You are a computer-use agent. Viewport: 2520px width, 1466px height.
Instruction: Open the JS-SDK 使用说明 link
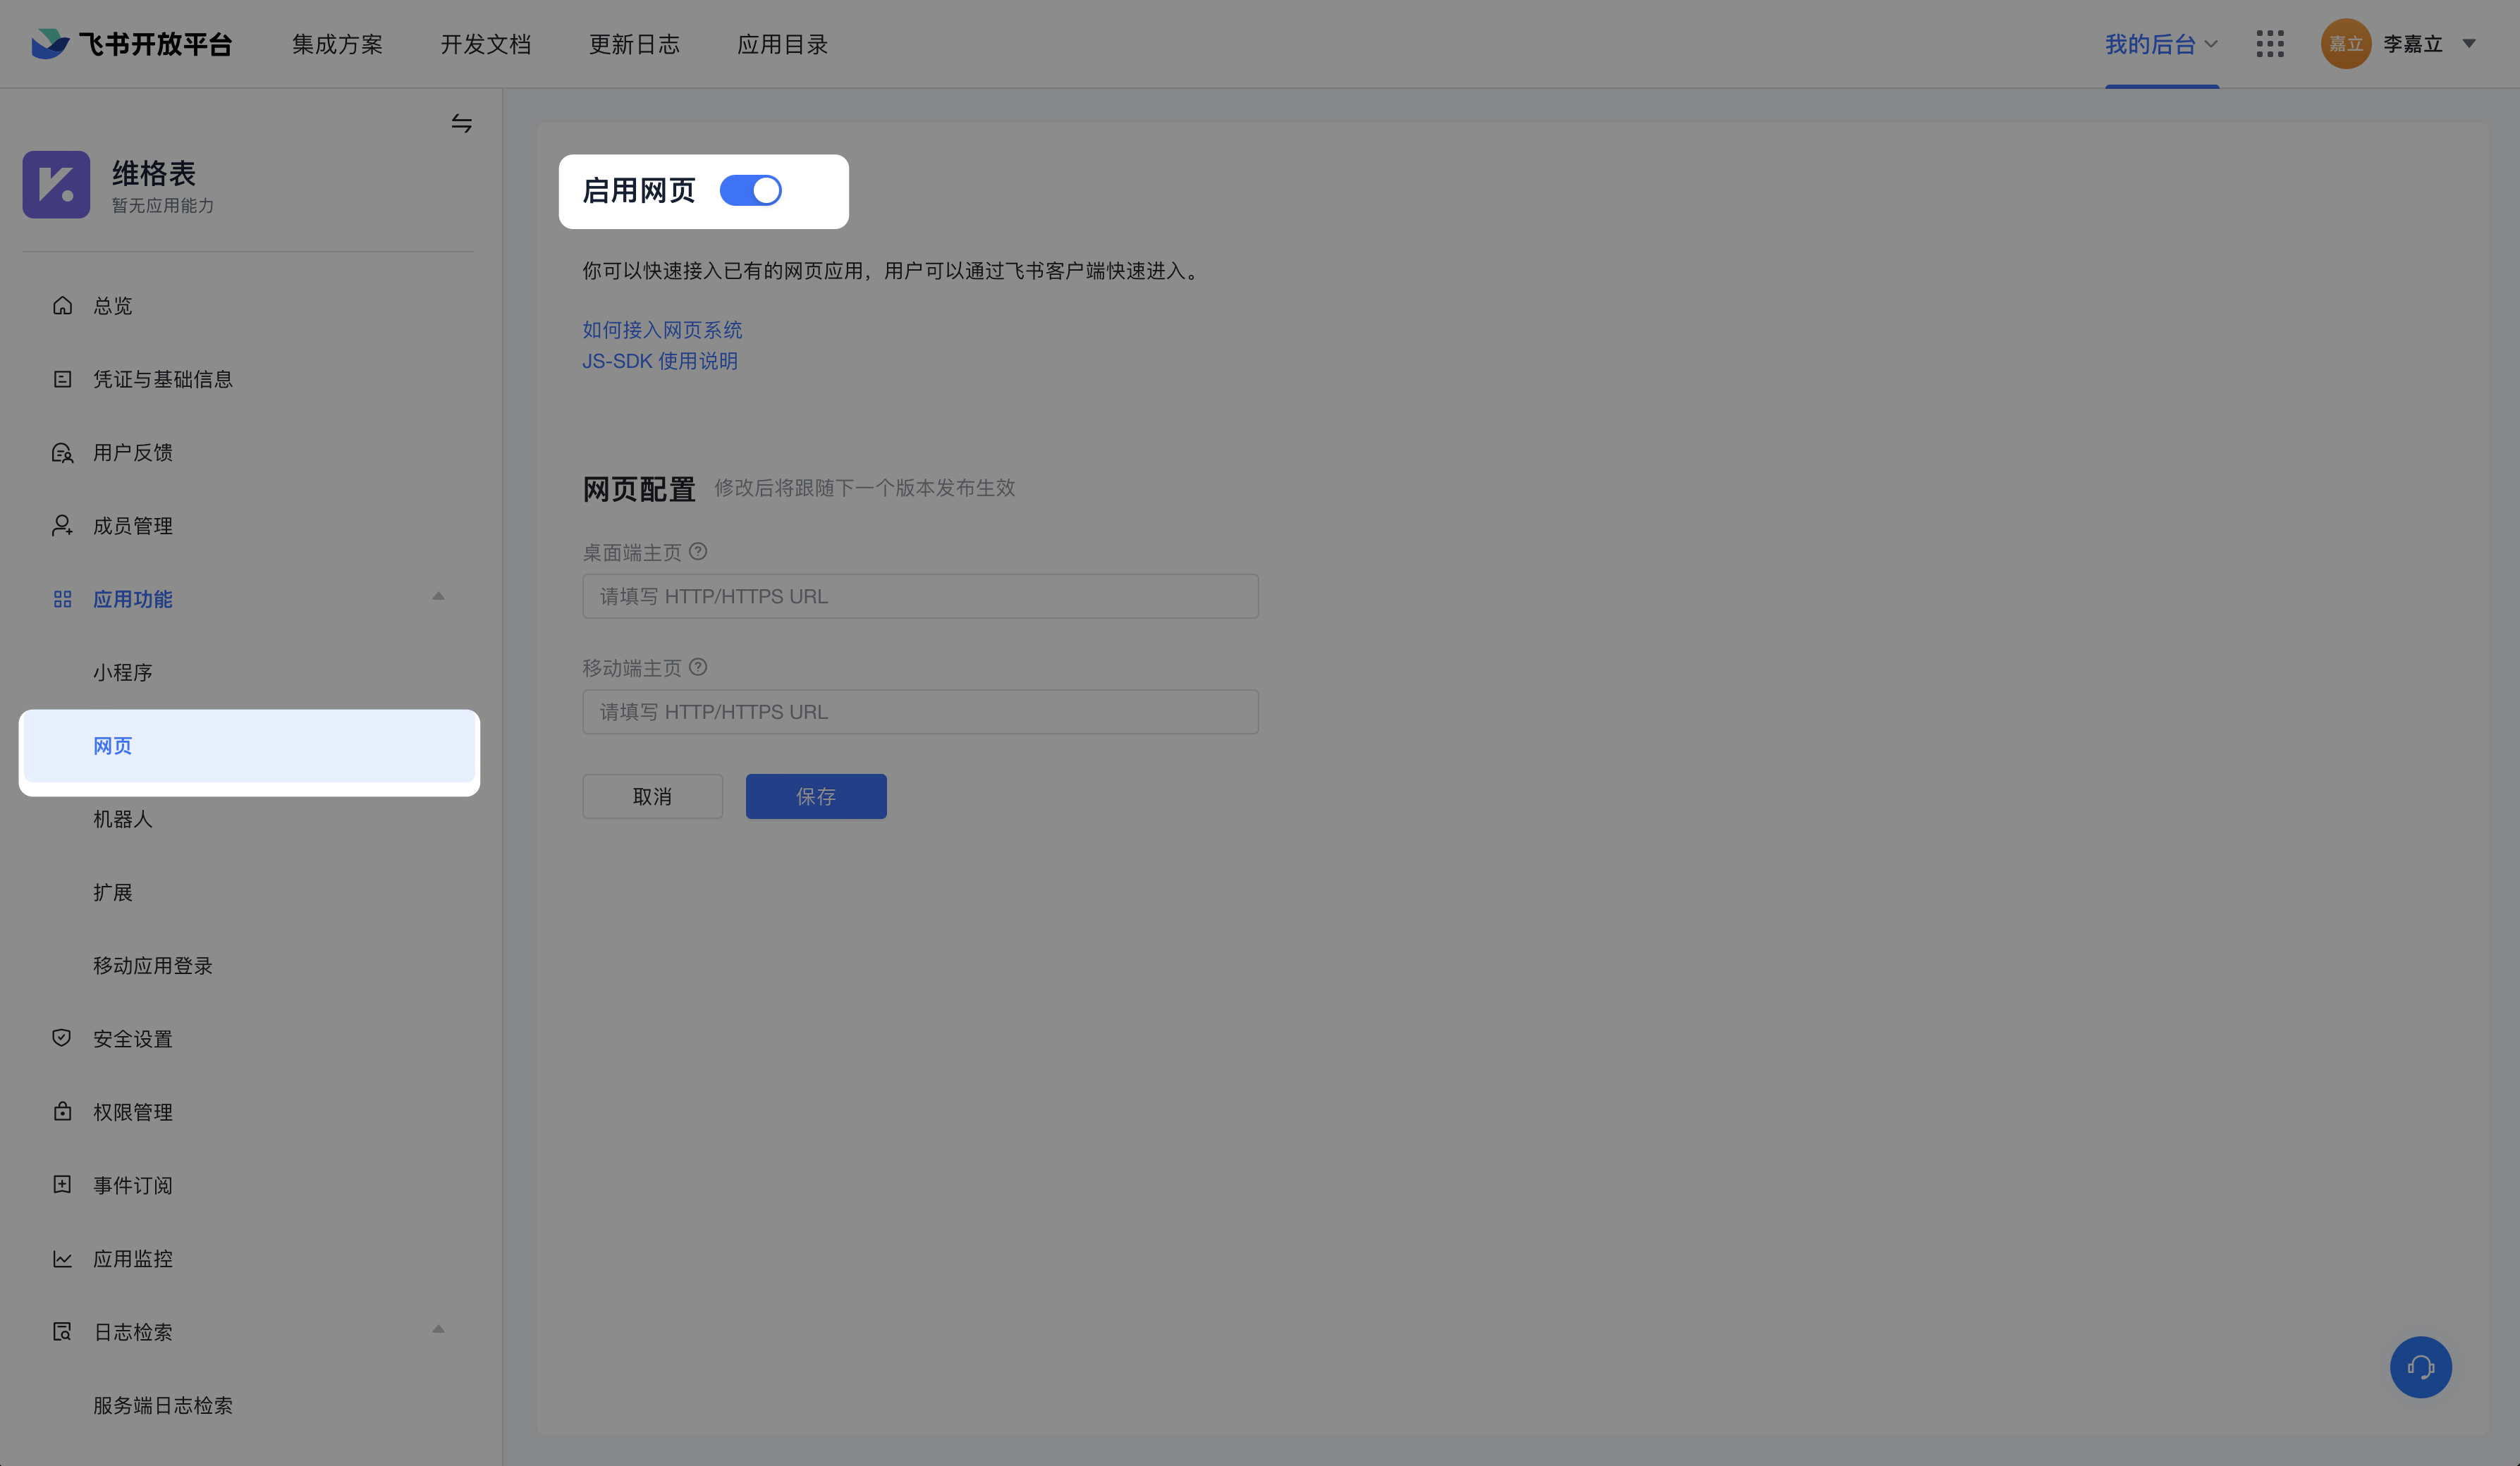[660, 361]
